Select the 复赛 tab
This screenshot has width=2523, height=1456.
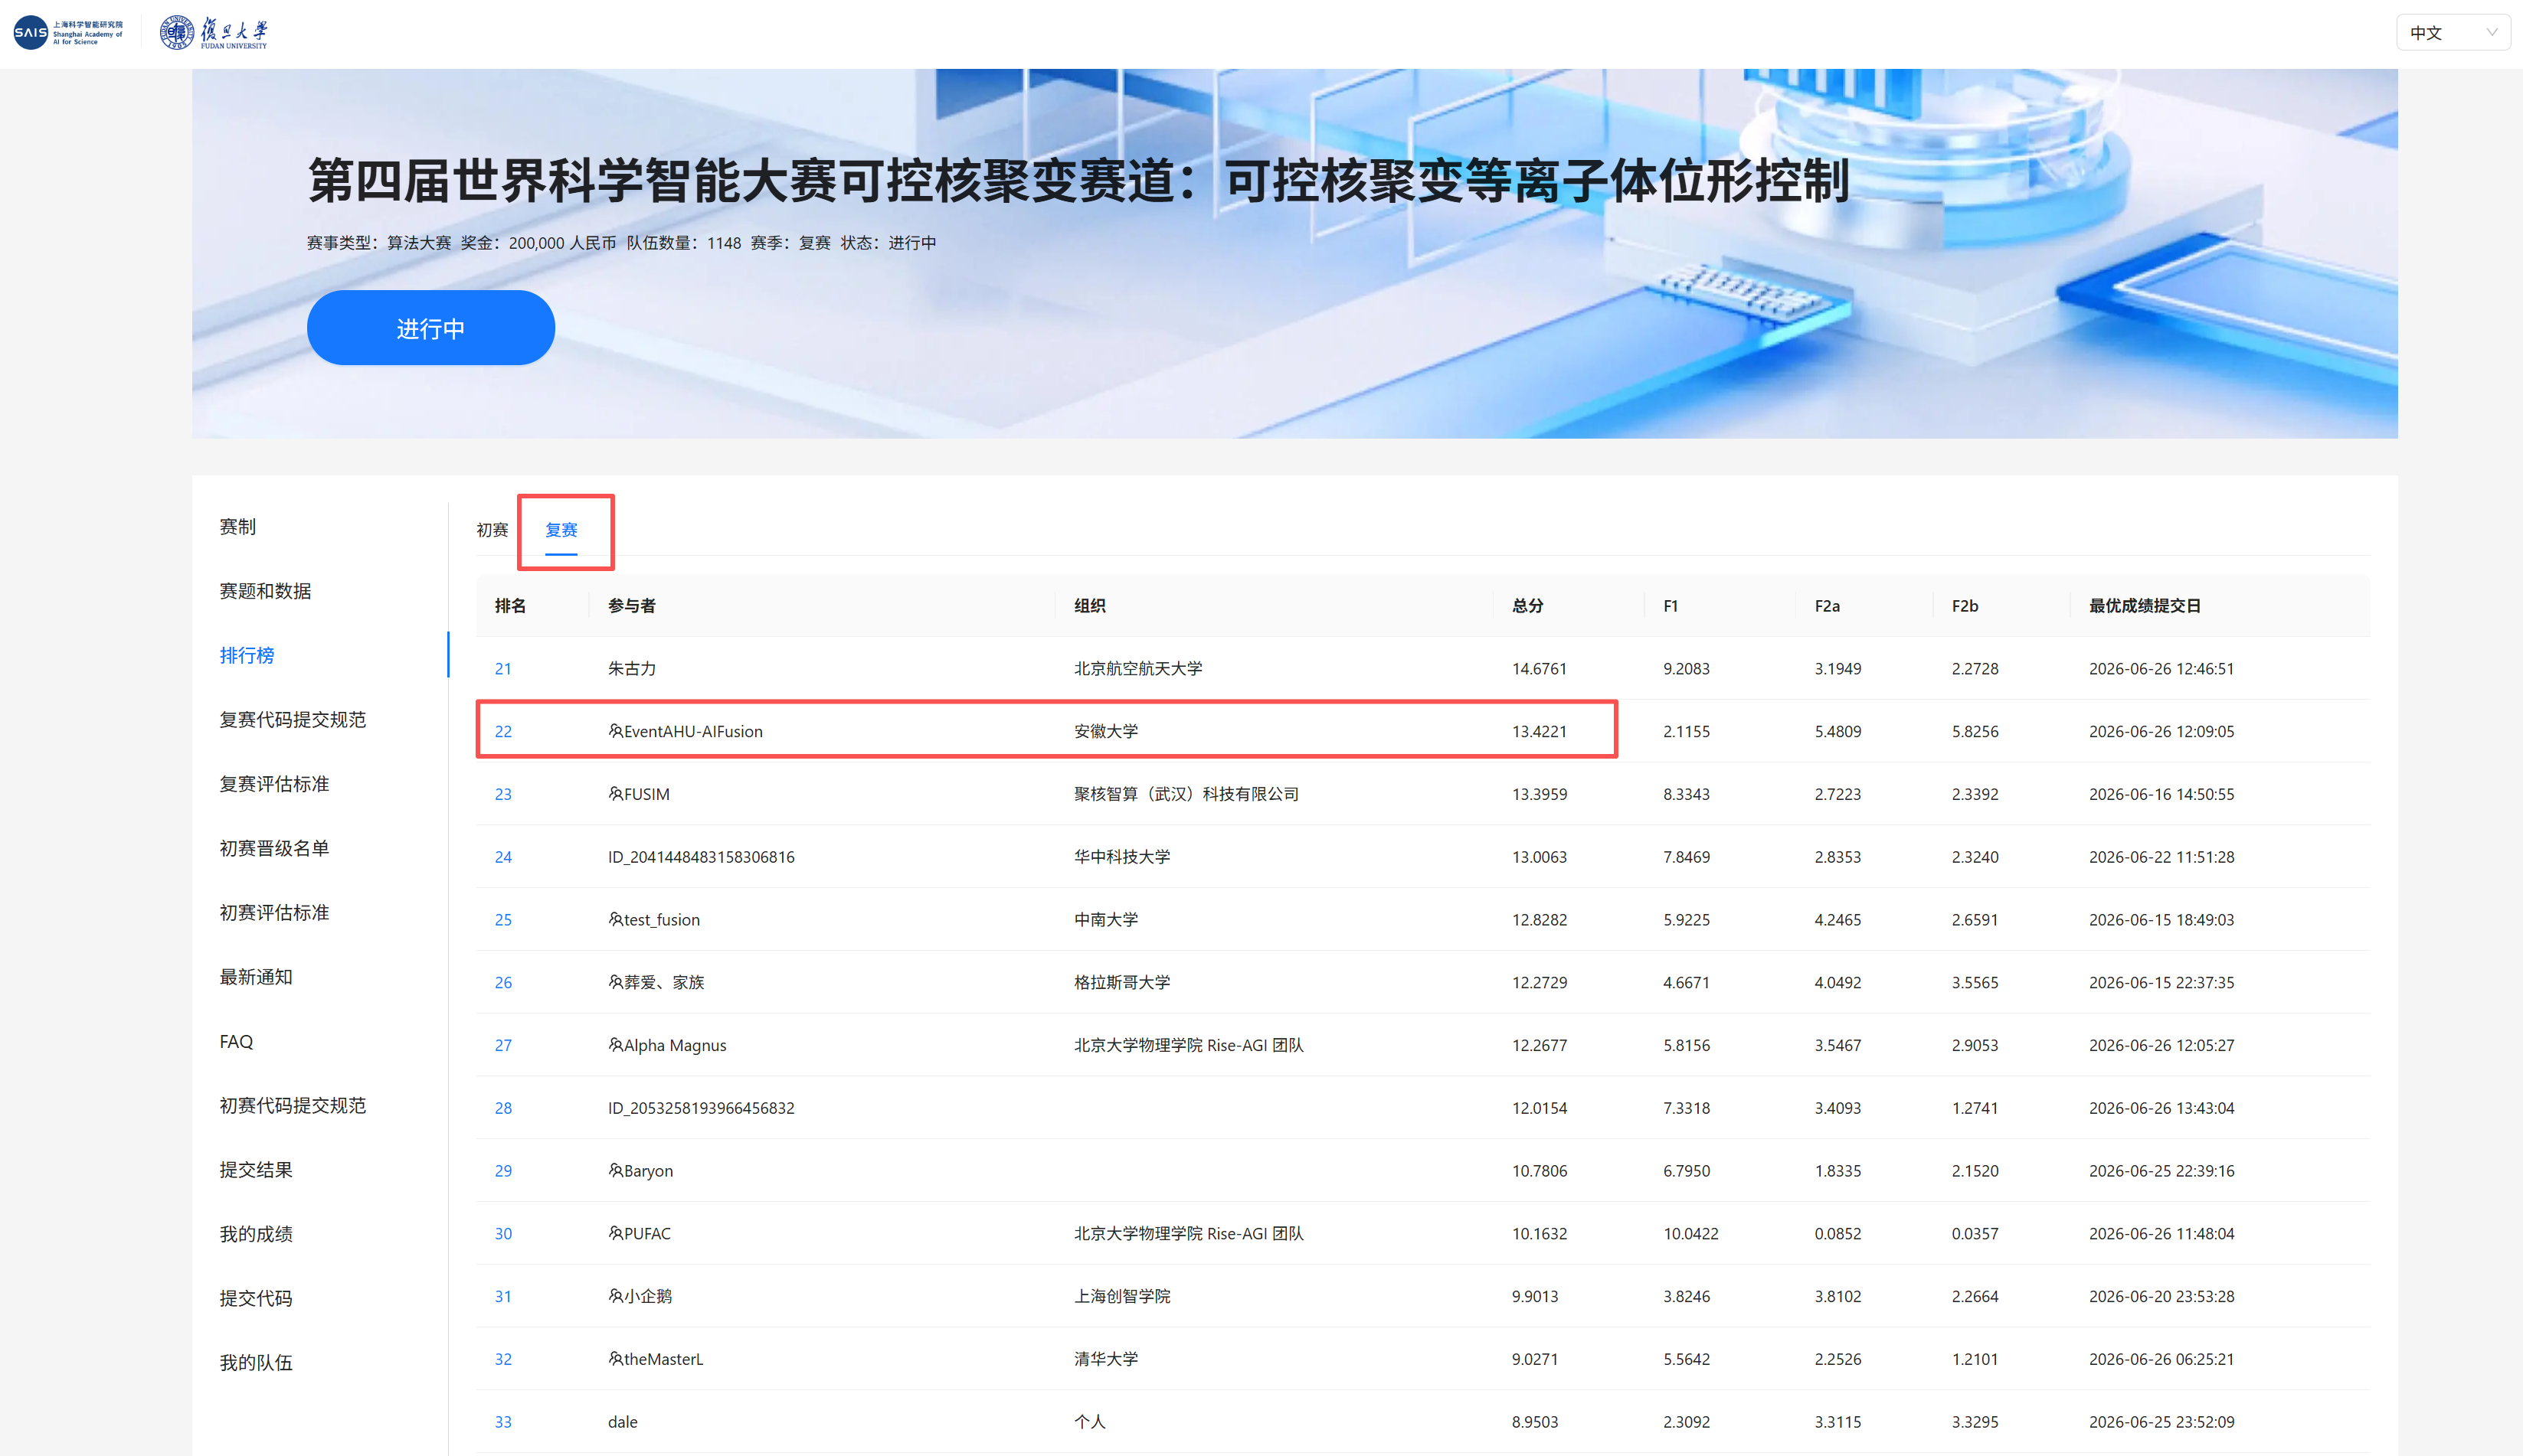click(561, 530)
